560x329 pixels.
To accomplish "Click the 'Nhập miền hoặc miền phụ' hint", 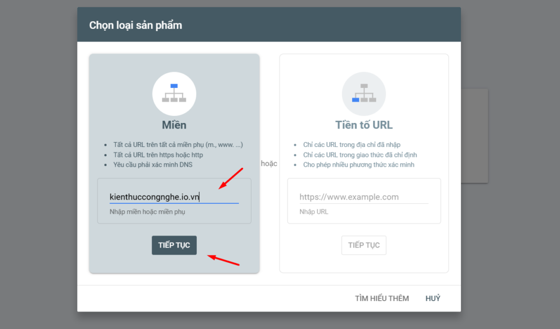I will [147, 211].
